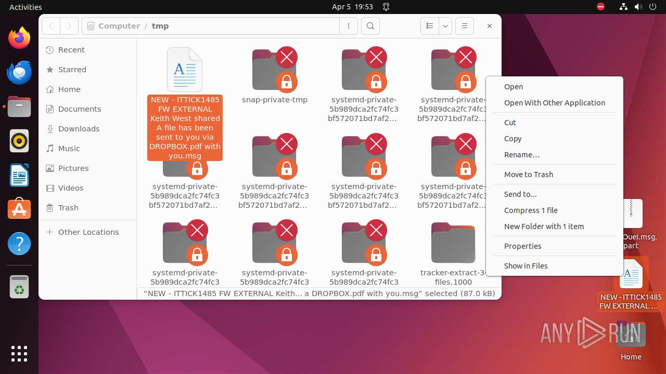Click the red do-not-disturb tray icon
The width and height of the screenshot is (666, 374).
600,7
